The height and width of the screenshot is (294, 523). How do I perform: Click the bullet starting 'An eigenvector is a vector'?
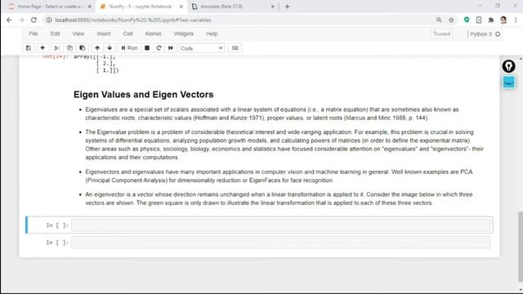(x=279, y=198)
